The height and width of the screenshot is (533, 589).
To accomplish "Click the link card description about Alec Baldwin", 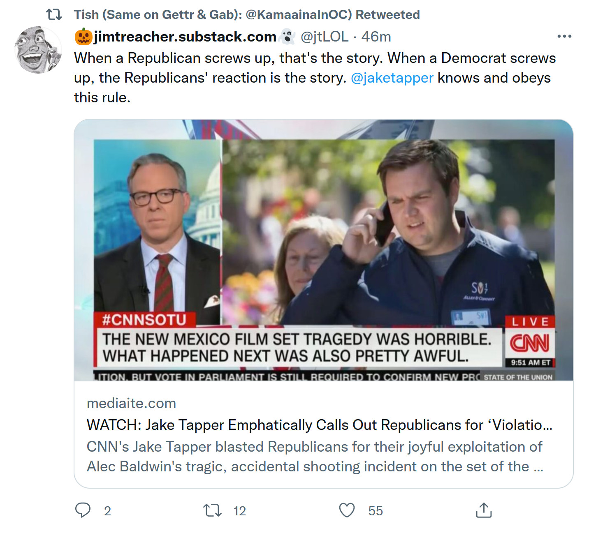I will tap(315, 457).
